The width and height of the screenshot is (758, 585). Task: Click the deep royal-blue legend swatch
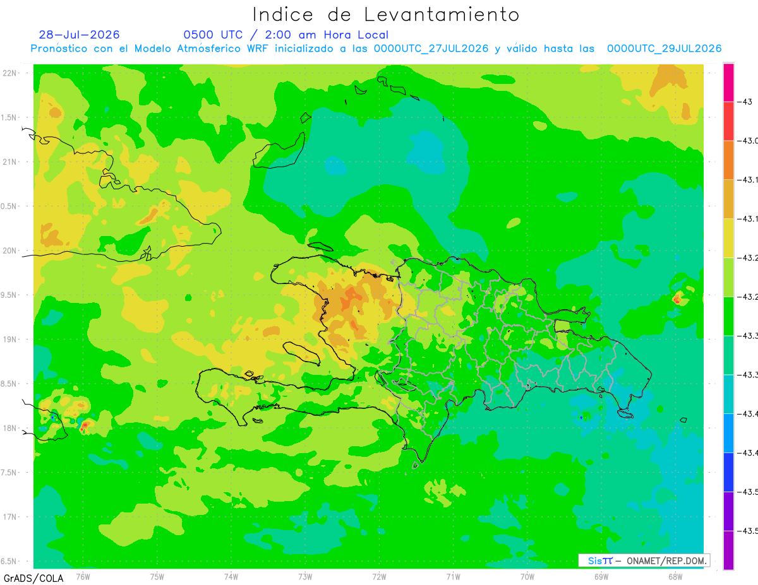[x=728, y=472]
